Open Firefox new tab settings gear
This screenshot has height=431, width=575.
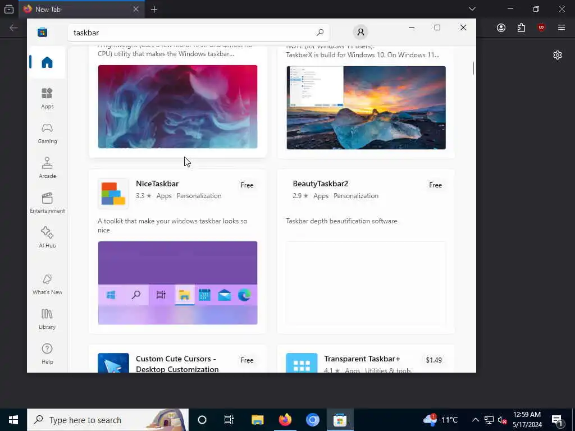(558, 55)
